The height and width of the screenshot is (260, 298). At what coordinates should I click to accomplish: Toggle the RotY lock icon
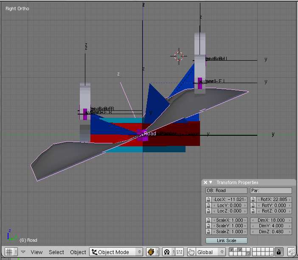point(253,205)
